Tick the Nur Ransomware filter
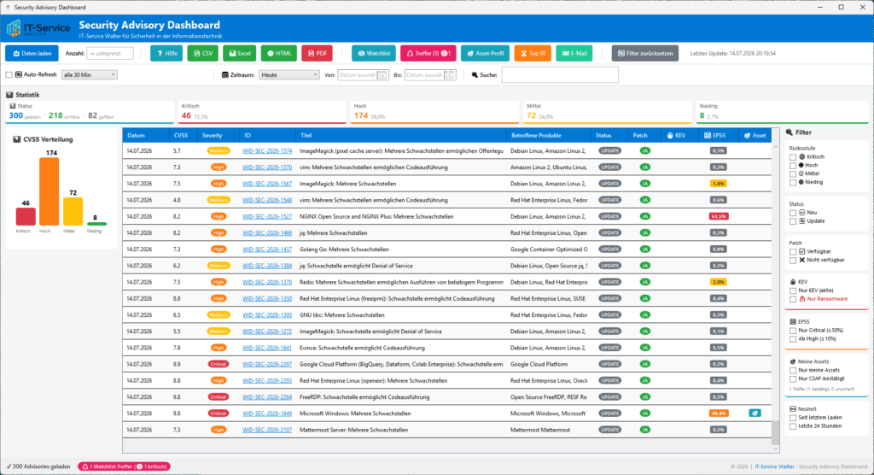 793,299
